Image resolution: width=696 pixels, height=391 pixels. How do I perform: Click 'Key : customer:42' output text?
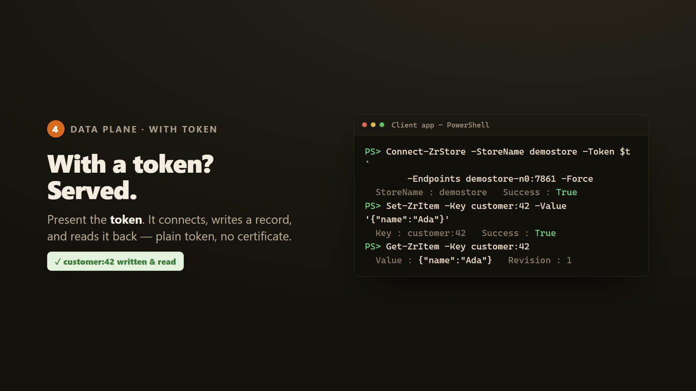[x=420, y=233]
